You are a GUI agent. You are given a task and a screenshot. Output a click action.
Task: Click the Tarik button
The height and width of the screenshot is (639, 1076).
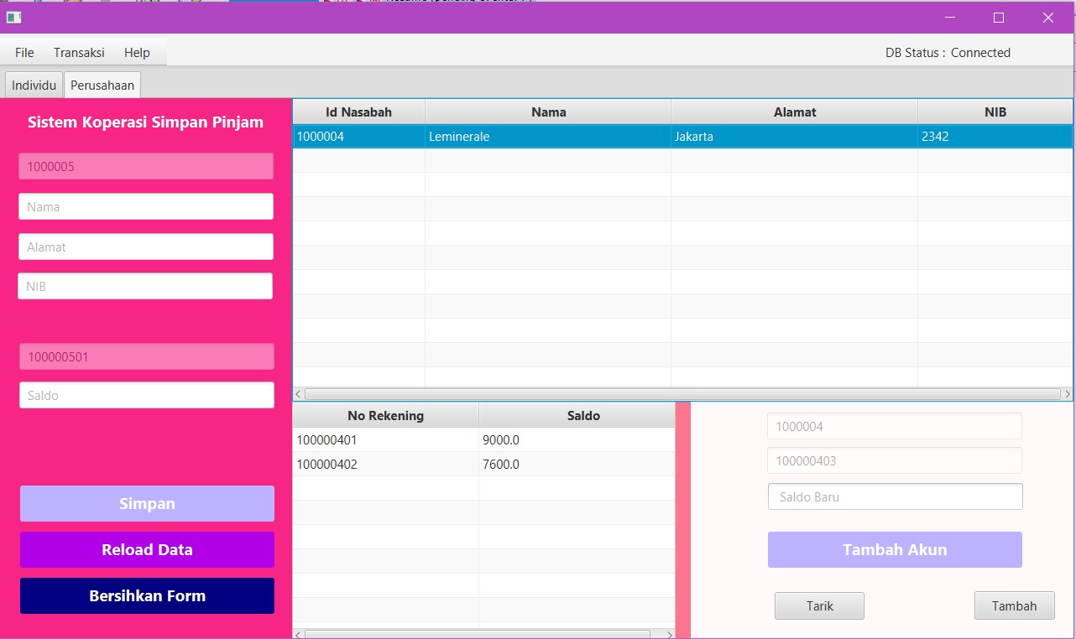(818, 605)
